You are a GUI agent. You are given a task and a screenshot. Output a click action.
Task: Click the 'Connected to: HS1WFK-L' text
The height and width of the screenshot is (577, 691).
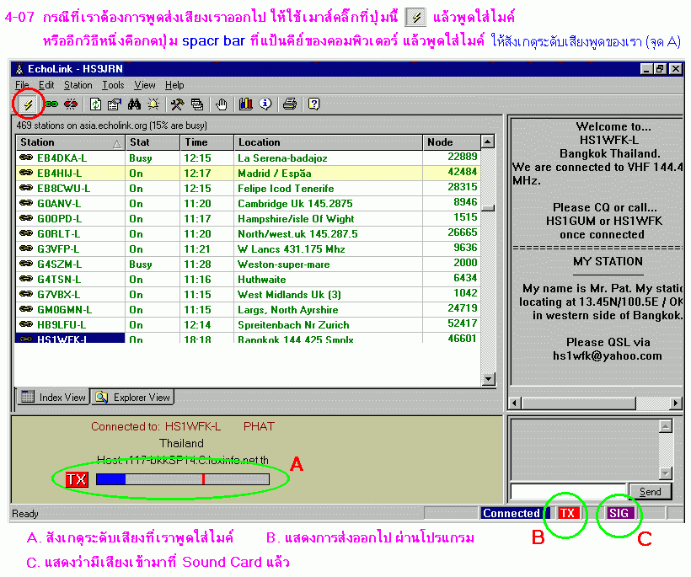156,426
